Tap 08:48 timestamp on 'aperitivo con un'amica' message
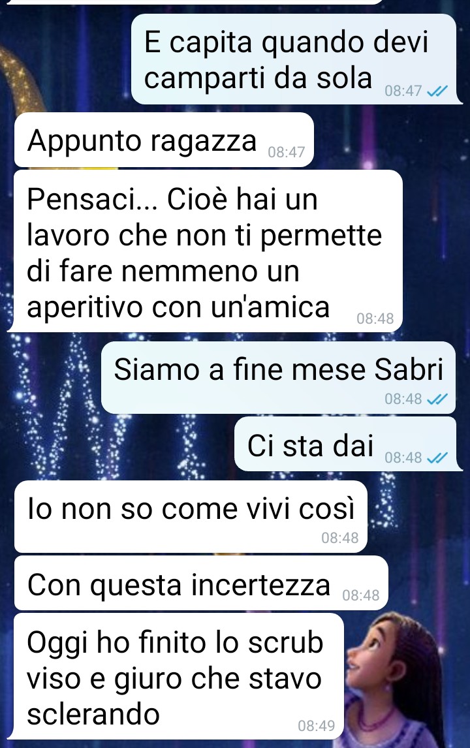The width and height of the screenshot is (470, 748). tap(375, 318)
